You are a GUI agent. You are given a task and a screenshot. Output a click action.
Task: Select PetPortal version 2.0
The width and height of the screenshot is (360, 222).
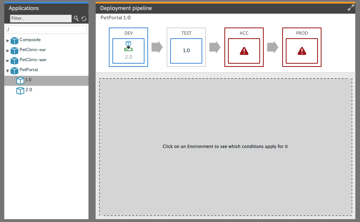pos(29,90)
